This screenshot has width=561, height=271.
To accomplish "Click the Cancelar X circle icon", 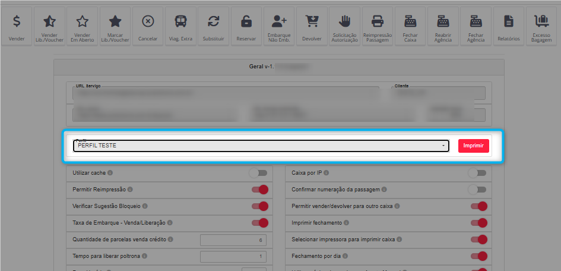I will [148, 21].
